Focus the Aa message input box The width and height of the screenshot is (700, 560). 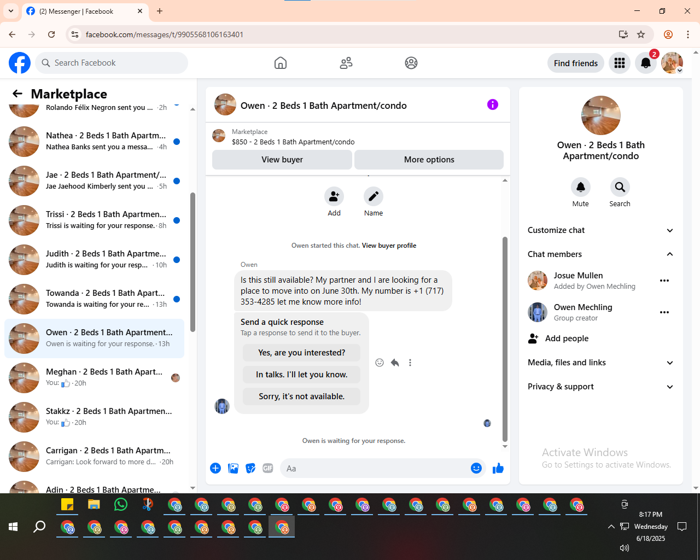point(374,468)
